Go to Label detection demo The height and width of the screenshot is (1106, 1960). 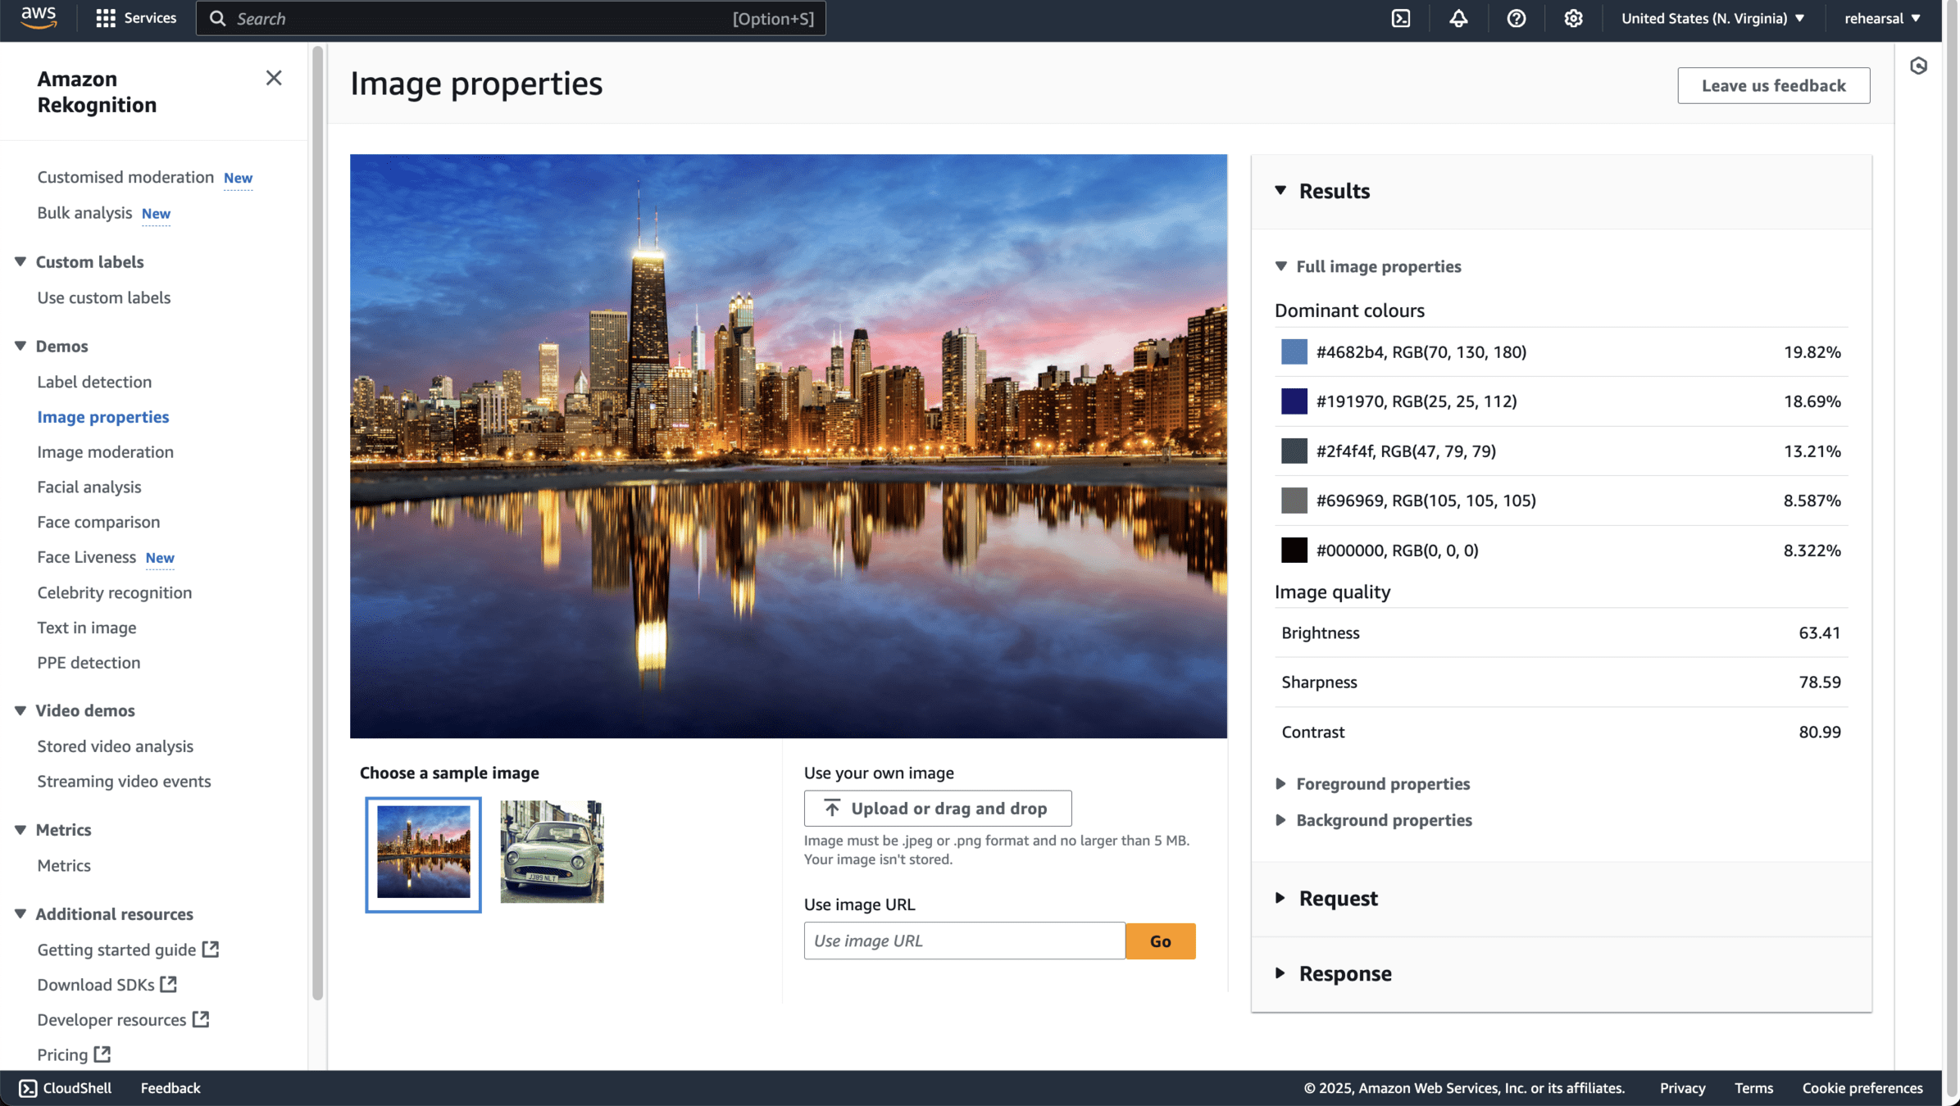(x=94, y=382)
